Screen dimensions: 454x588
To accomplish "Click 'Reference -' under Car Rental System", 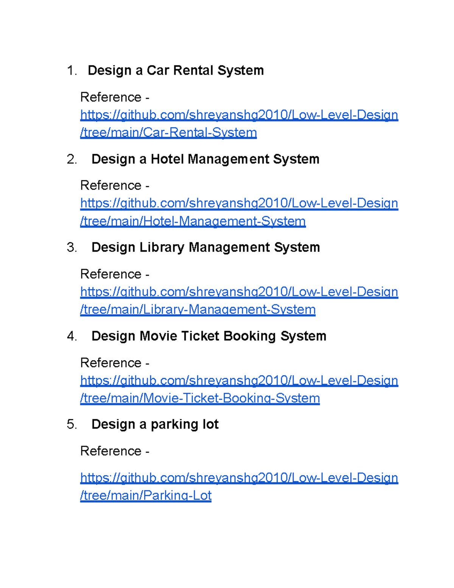I will click(115, 97).
